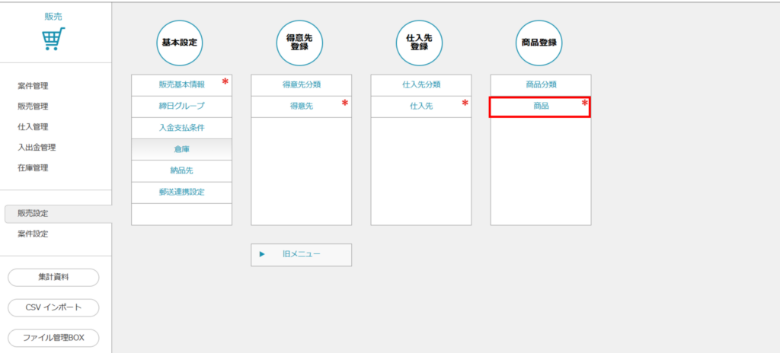Open 在庫管理 in the sidebar
The height and width of the screenshot is (353, 780).
coord(33,168)
